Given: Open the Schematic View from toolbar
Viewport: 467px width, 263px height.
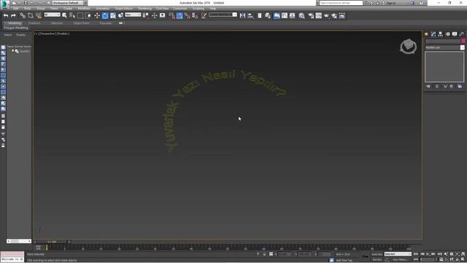Looking at the screenshot, I should pyautogui.click(x=292, y=15).
